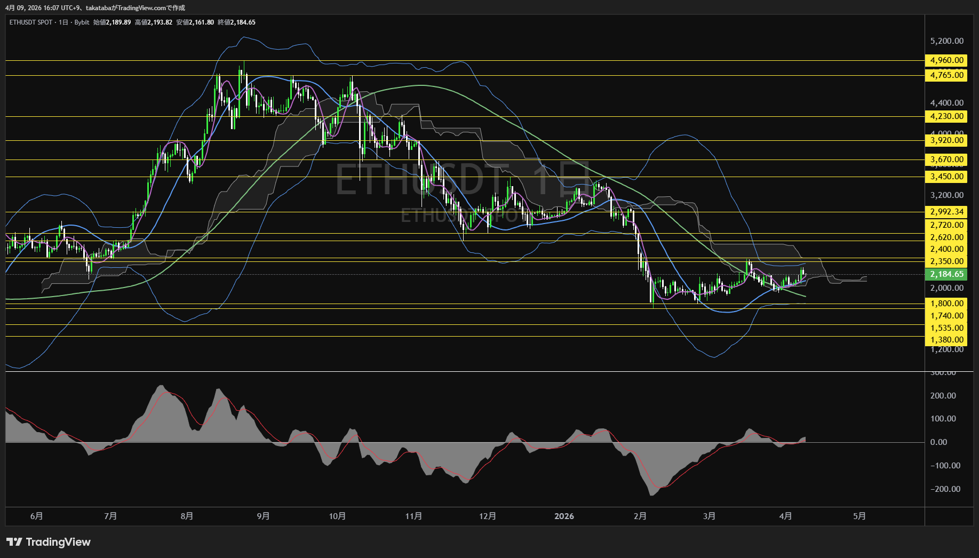Select 9月 on the time axis
This screenshot has height=558, width=979.
[x=263, y=516]
